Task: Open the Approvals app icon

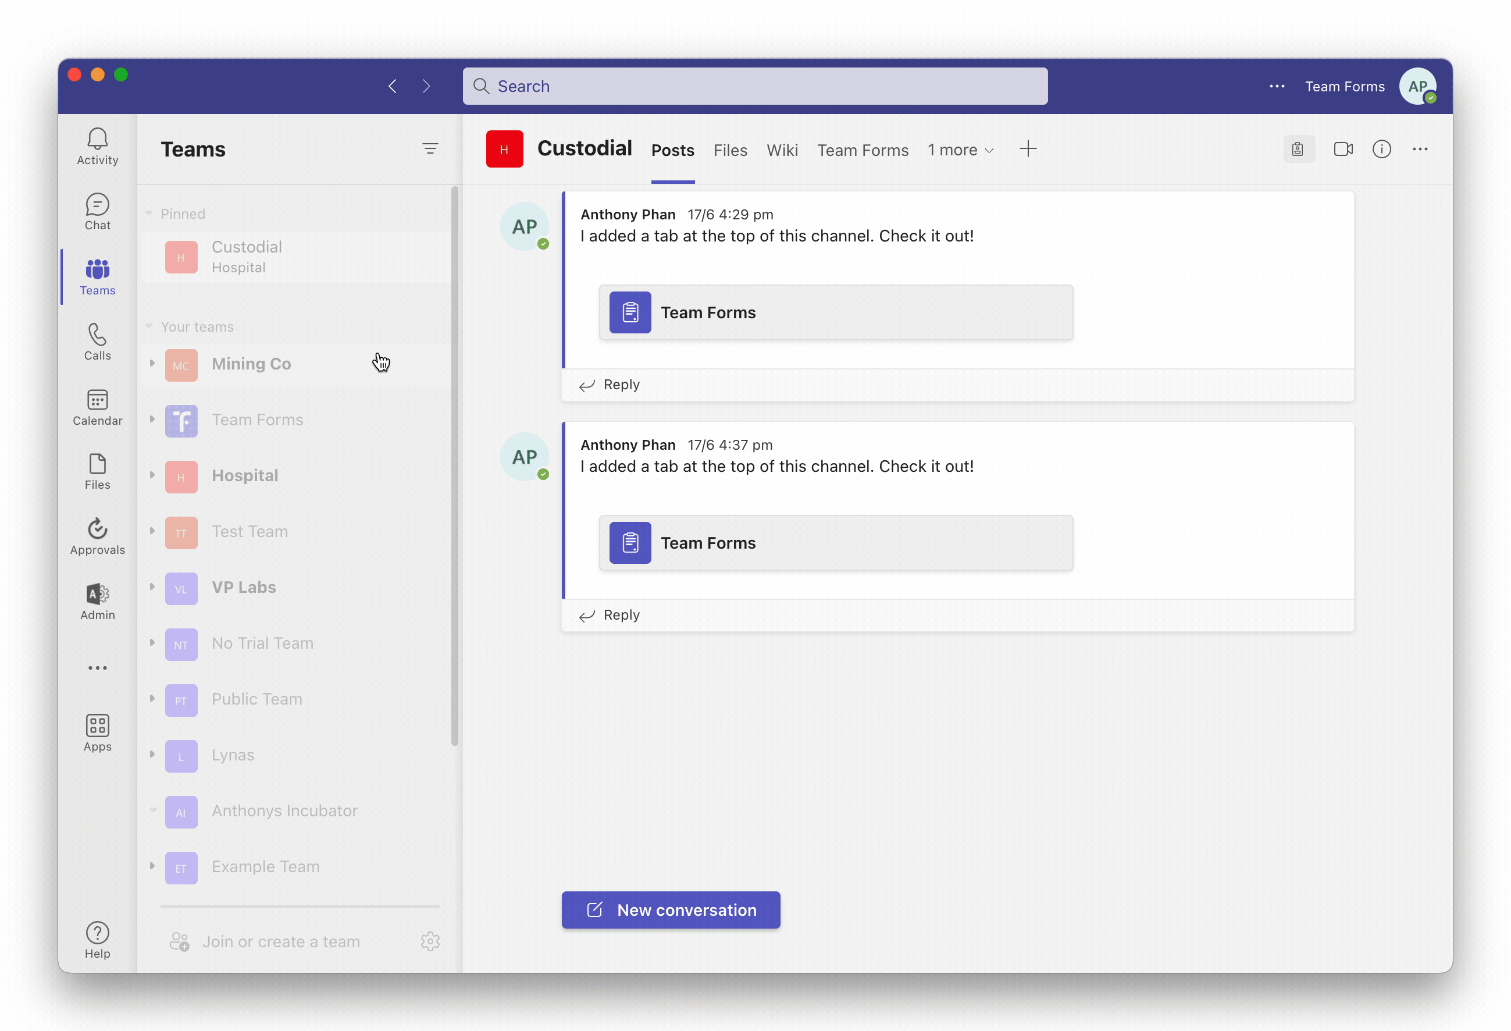Action: [98, 528]
